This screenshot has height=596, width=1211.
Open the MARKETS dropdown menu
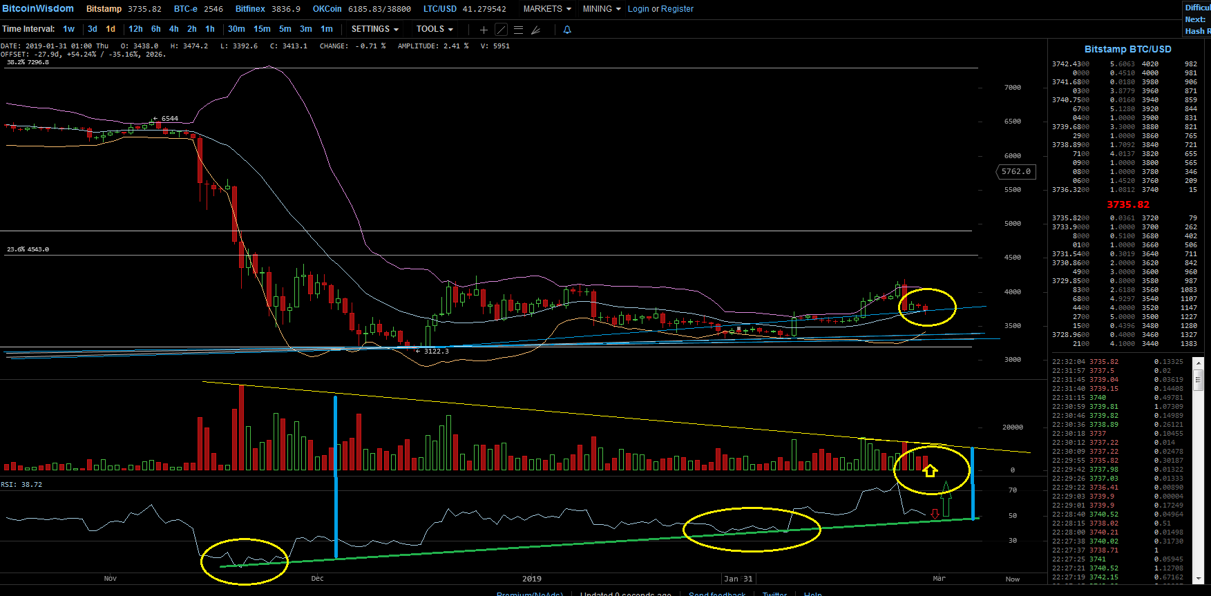[x=547, y=9]
